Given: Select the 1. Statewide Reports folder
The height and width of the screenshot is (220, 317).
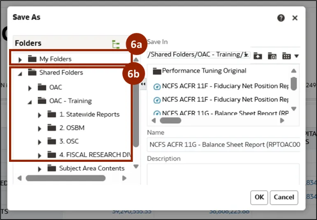Looking at the screenshot, I should (x=89, y=114).
